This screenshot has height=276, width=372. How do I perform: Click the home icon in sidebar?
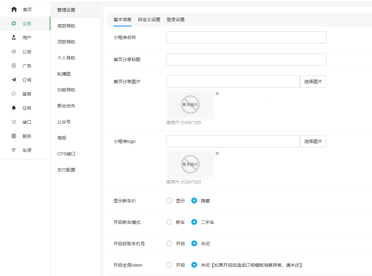14,10
